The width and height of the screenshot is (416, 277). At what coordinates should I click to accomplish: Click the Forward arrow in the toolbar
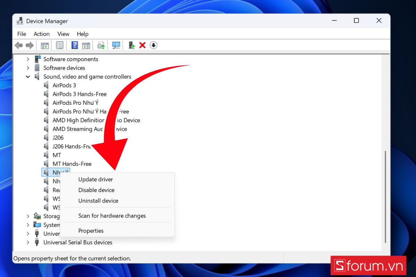click(30, 45)
